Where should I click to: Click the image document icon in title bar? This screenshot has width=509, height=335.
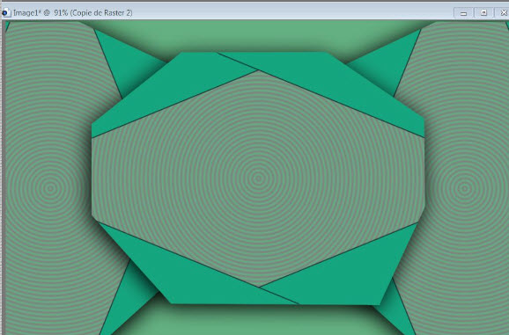click(6, 13)
